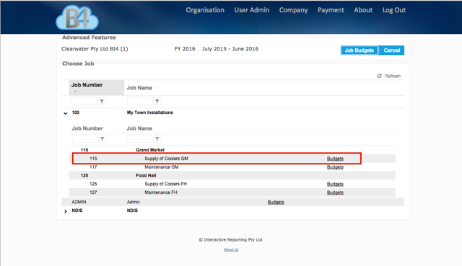
Task: Expand the NDIS job row
Action: point(66,211)
